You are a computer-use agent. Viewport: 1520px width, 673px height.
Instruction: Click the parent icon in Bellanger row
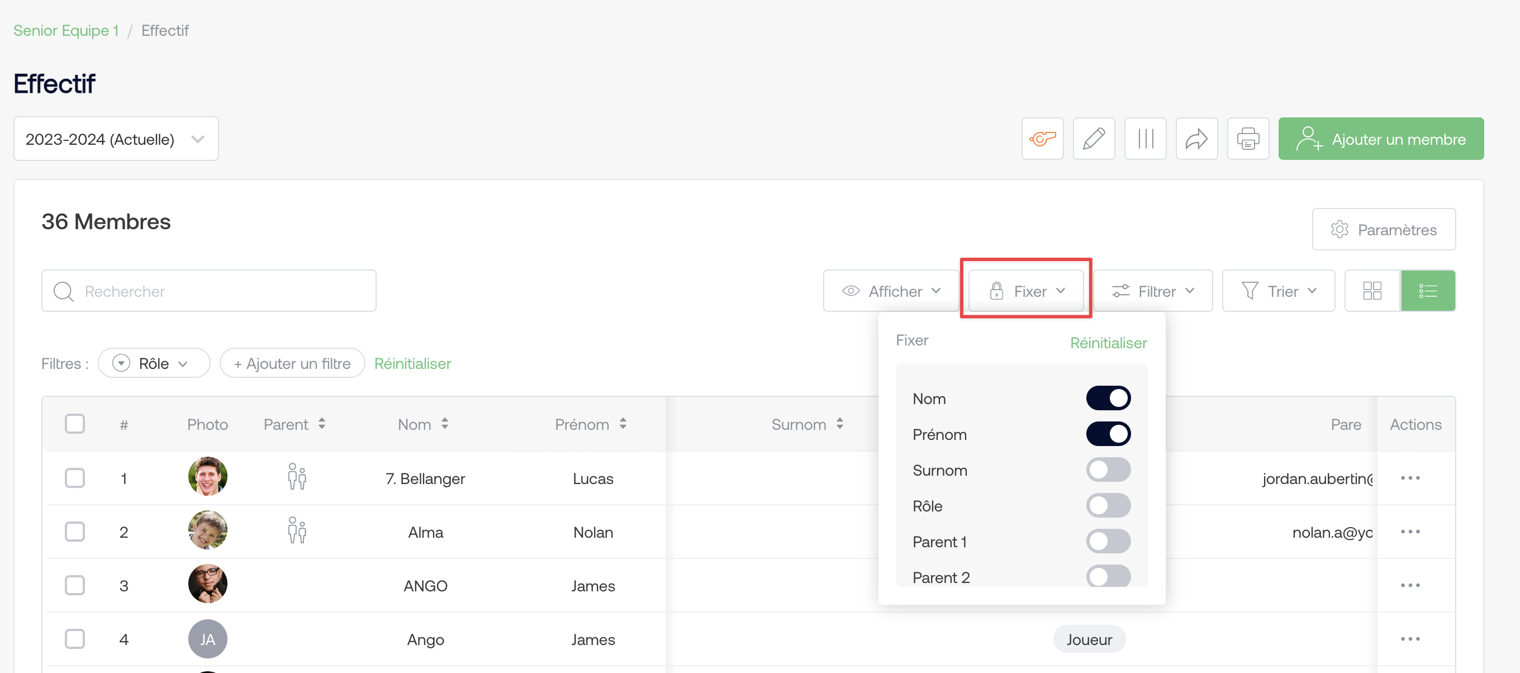coord(297,477)
